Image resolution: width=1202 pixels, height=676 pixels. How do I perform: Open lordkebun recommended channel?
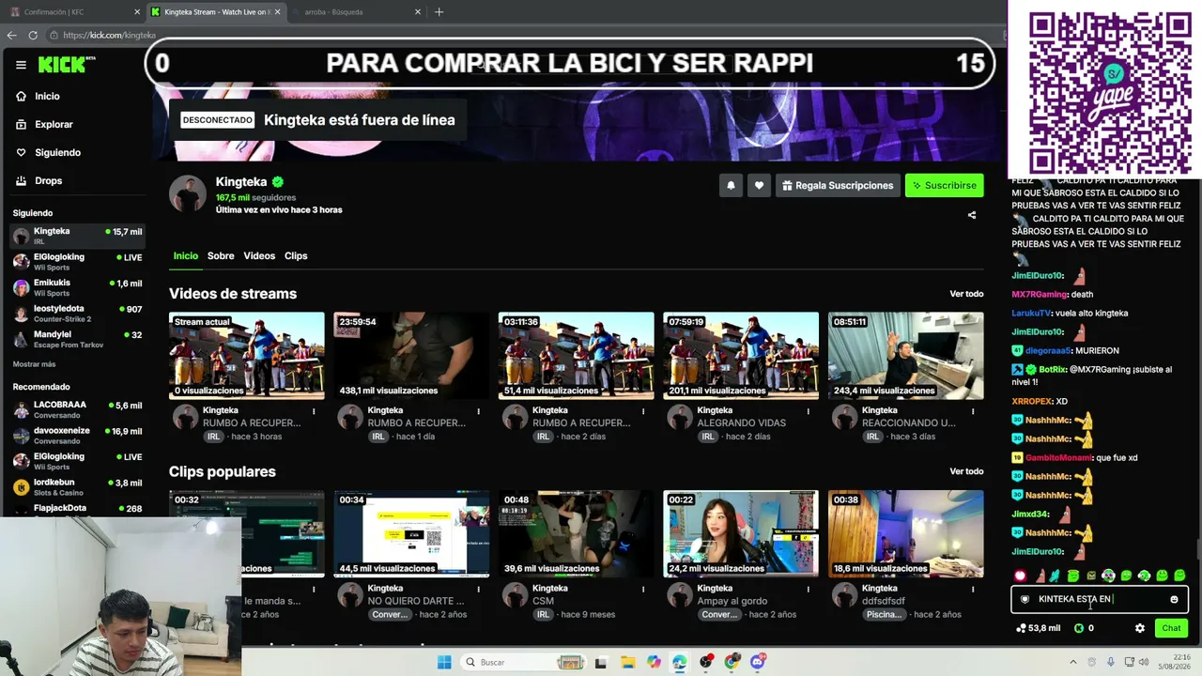[x=77, y=487]
